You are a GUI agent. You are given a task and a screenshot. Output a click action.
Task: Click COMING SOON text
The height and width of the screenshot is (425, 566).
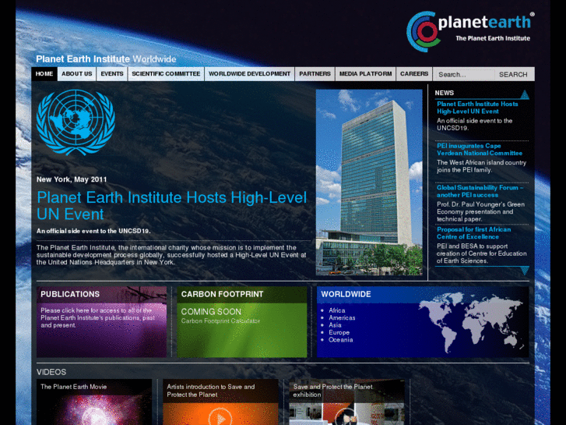coord(211,312)
